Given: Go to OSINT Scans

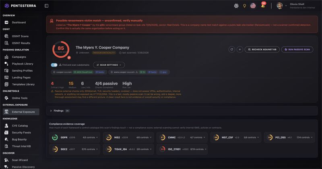Looking at the screenshot, I should tap(21, 36).
